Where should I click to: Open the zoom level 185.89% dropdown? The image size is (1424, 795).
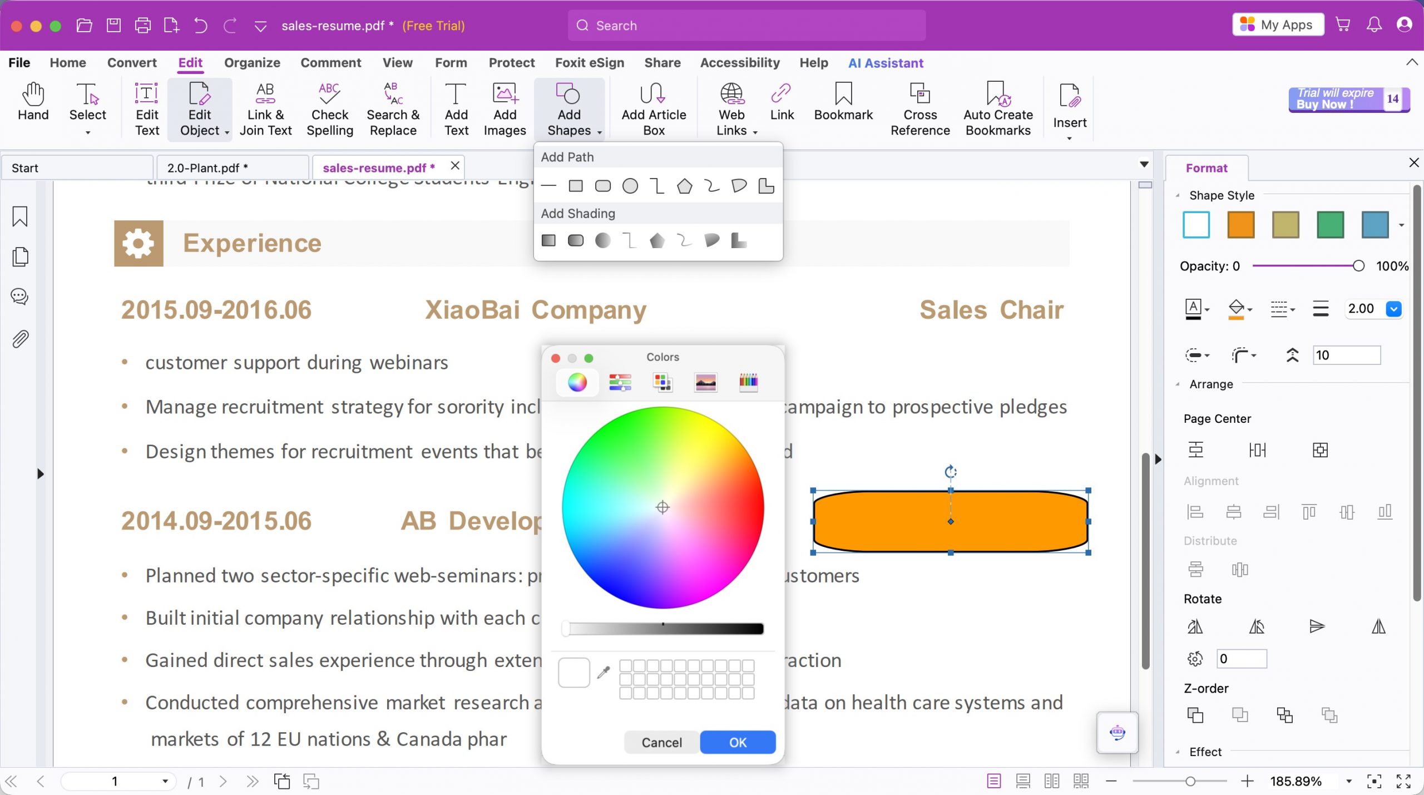click(x=1349, y=781)
